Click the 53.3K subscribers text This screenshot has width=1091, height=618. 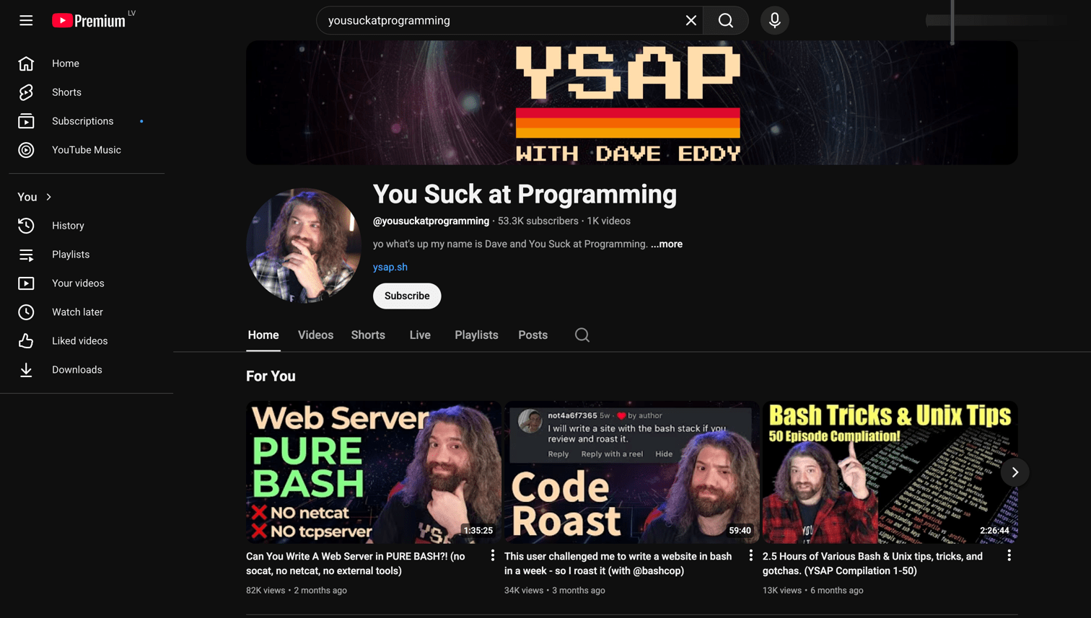click(538, 221)
